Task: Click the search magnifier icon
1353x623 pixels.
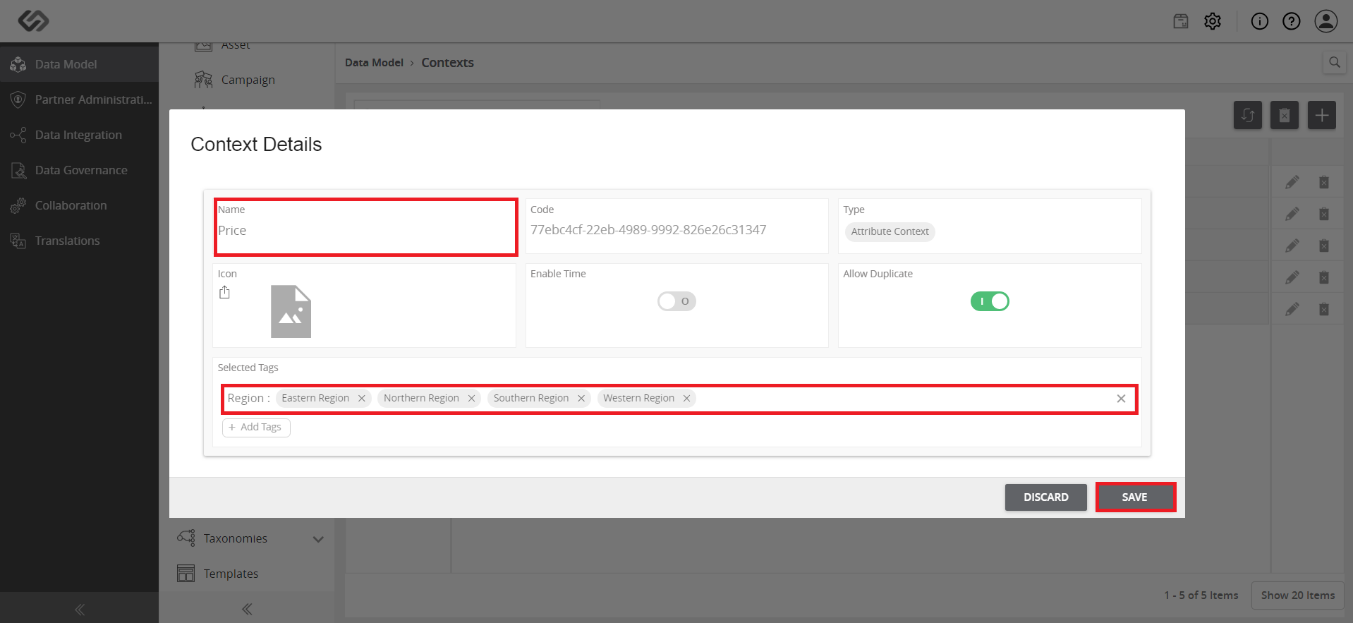Action: point(1334,62)
